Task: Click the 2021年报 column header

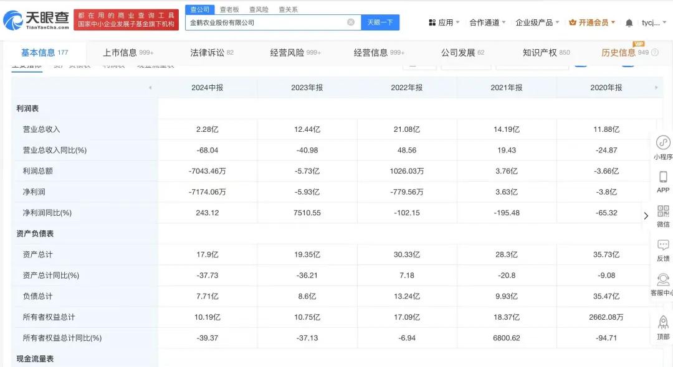Action: (x=507, y=87)
